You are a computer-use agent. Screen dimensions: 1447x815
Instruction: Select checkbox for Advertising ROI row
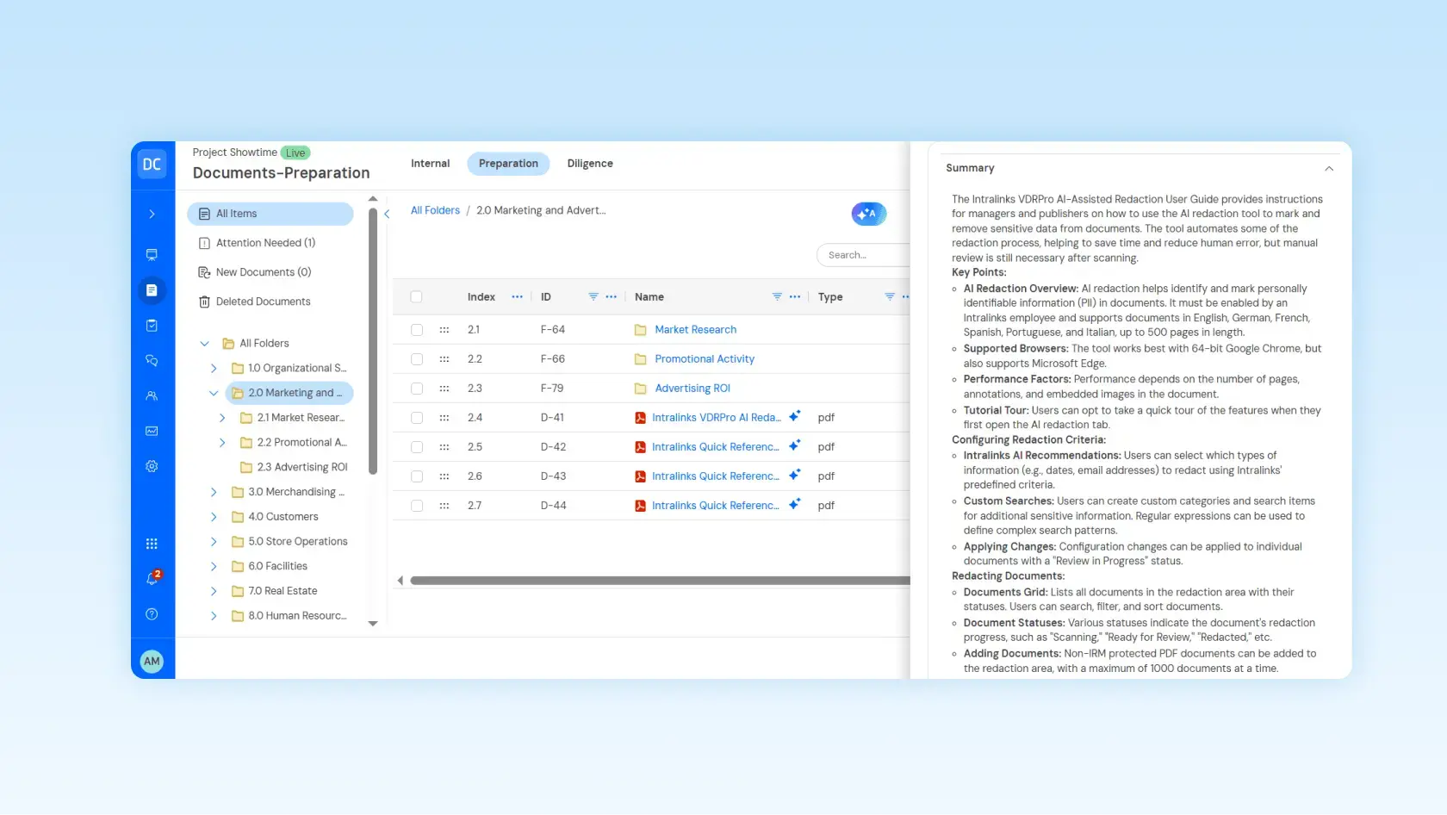[x=417, y=389]
